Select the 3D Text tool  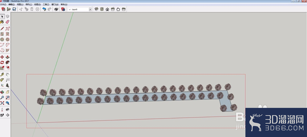point(7,86)
